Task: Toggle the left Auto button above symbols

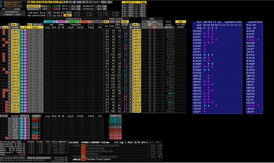Action: click(x=14, y=25)
